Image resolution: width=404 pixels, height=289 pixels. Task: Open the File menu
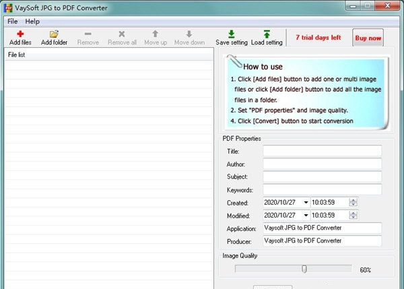coord(12,22)
